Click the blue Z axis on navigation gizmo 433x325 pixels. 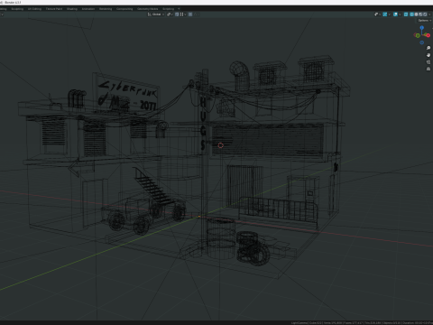pos(422,28)
